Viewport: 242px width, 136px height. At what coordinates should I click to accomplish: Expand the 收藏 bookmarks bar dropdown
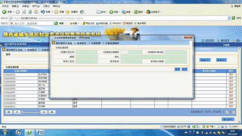79,23
